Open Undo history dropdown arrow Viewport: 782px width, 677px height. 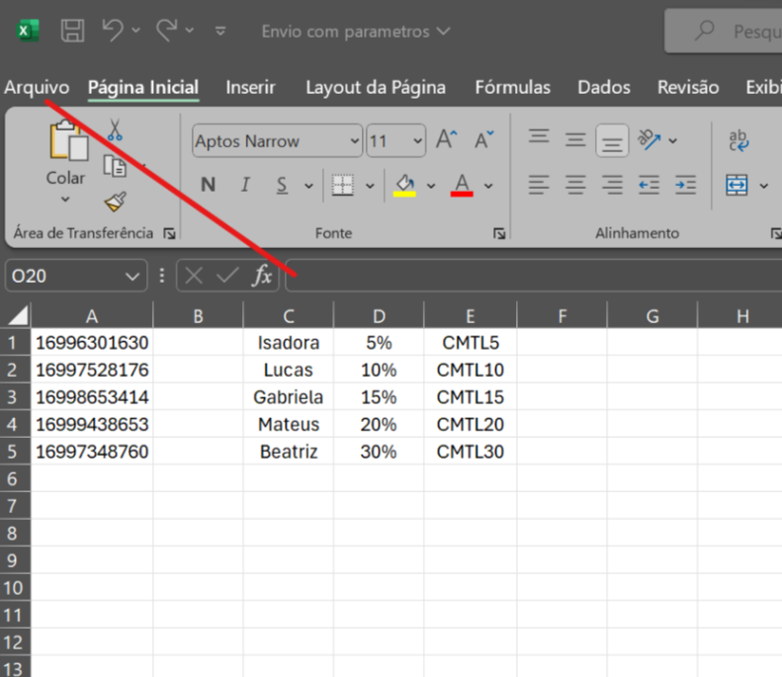coord(136,31)
